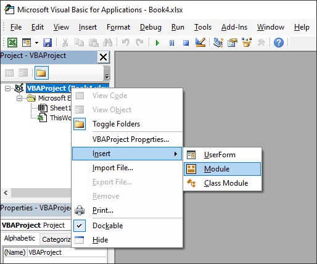Screen dimensions: 317x264
Task: Click the Cut scissors icon
Action: click(65, 43)
